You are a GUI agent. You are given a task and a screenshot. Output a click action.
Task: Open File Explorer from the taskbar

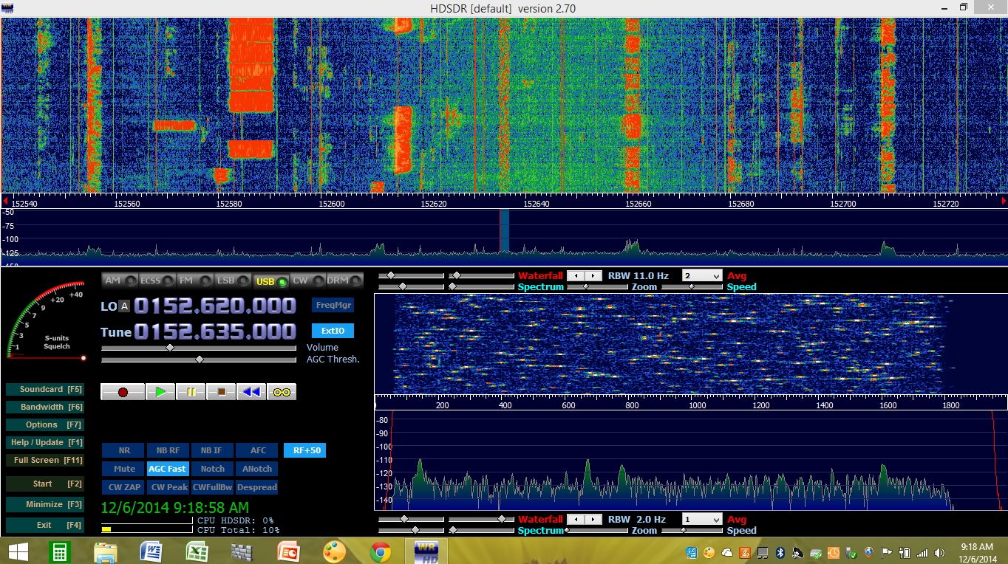coord(105,551)
